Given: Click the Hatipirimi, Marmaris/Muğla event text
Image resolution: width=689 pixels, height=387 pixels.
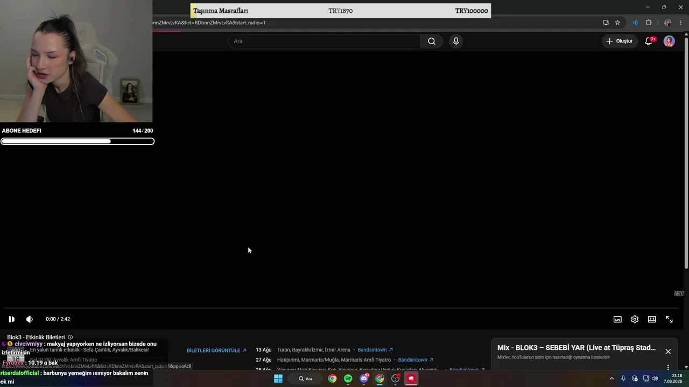Looking at the screenshot, I should [x=334, y=360].
